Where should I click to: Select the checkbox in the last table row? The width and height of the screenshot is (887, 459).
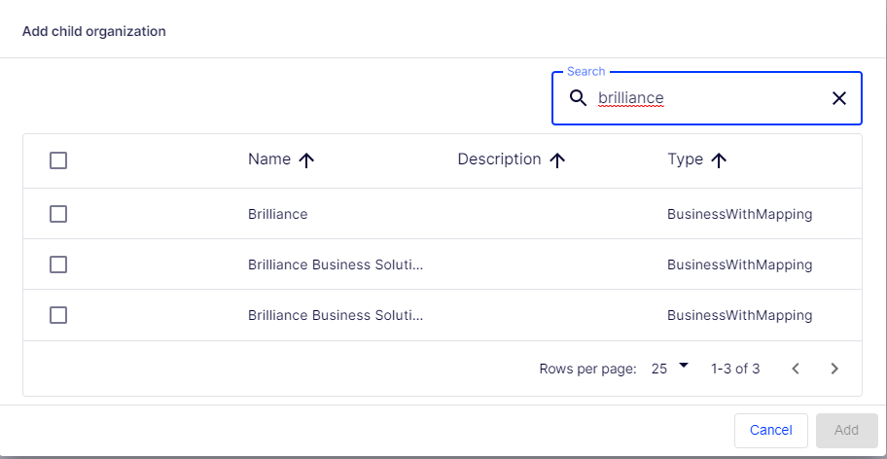point(58,315)
